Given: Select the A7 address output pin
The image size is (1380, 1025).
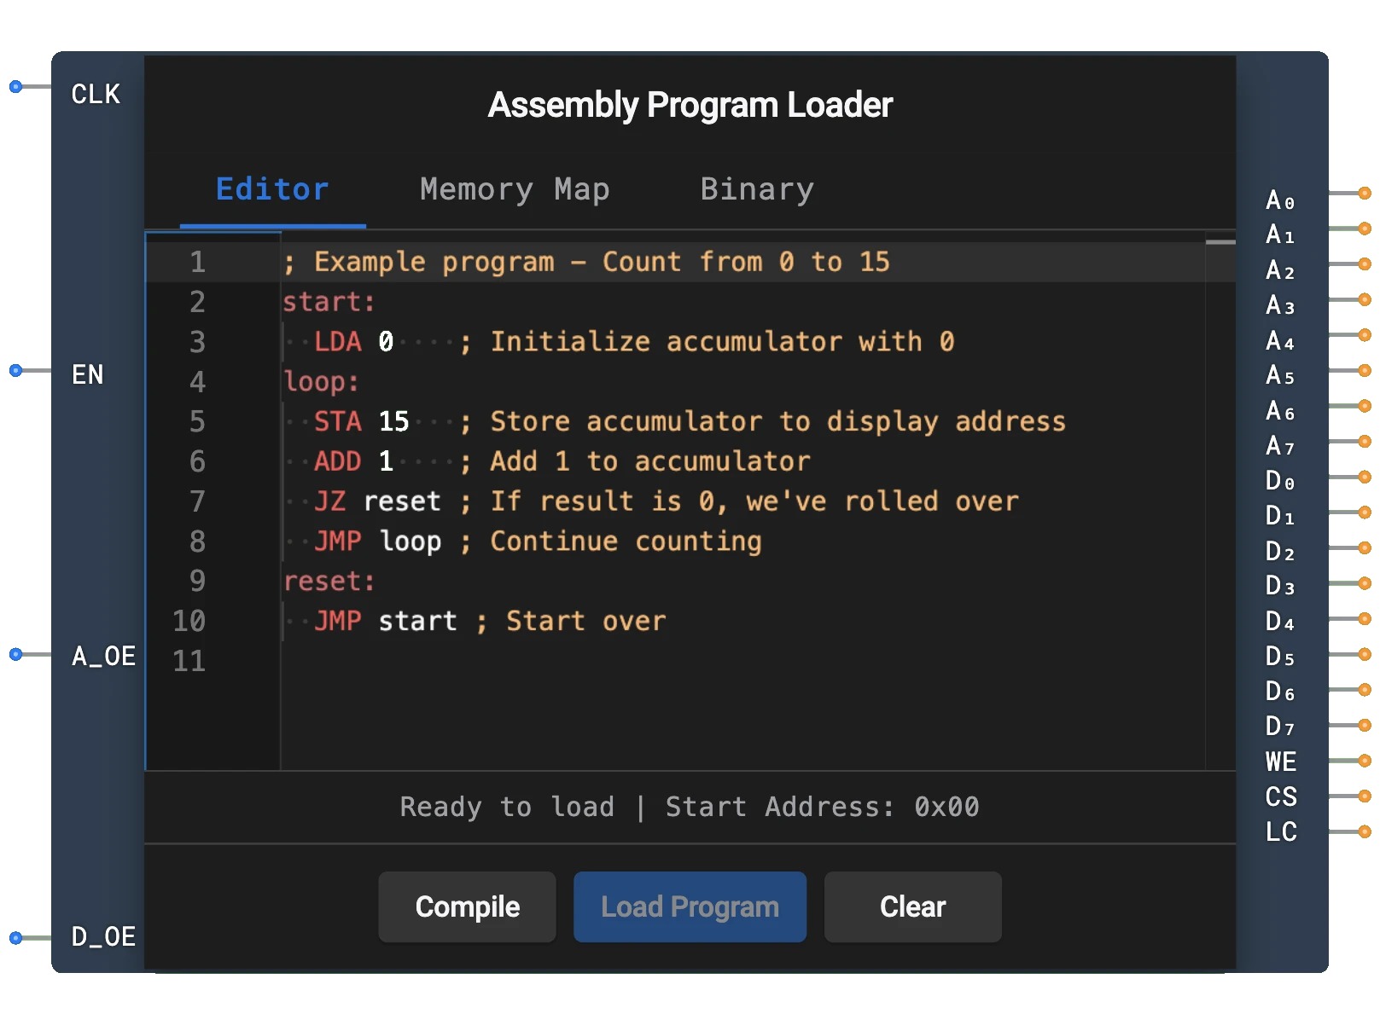Looking at the screenshot, I should click(x=1365, y=441).
